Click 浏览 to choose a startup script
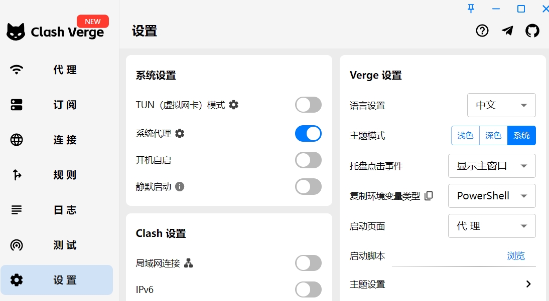Image resolution: width=549 pixels, height=301 pixels. (x=516, y=255)
